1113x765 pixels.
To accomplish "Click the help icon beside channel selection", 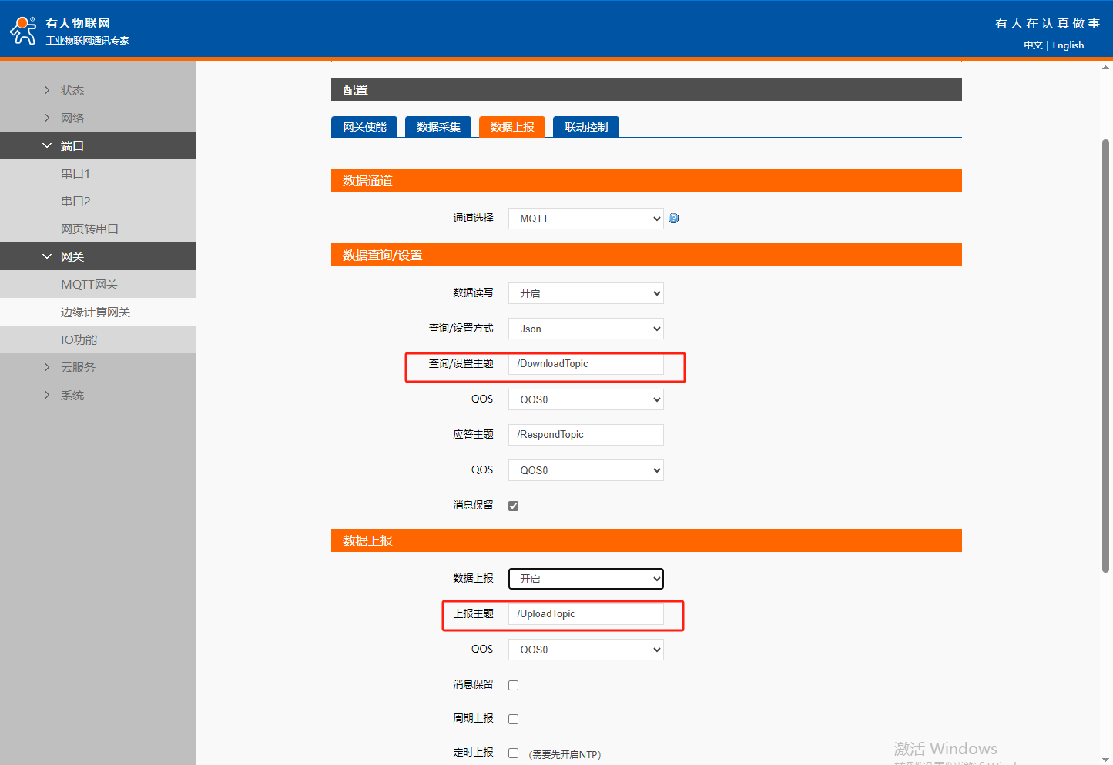I will click(674, 219).
